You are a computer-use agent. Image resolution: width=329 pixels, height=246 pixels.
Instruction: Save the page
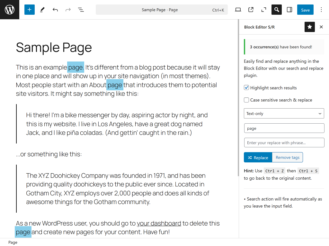pos(305,10)
